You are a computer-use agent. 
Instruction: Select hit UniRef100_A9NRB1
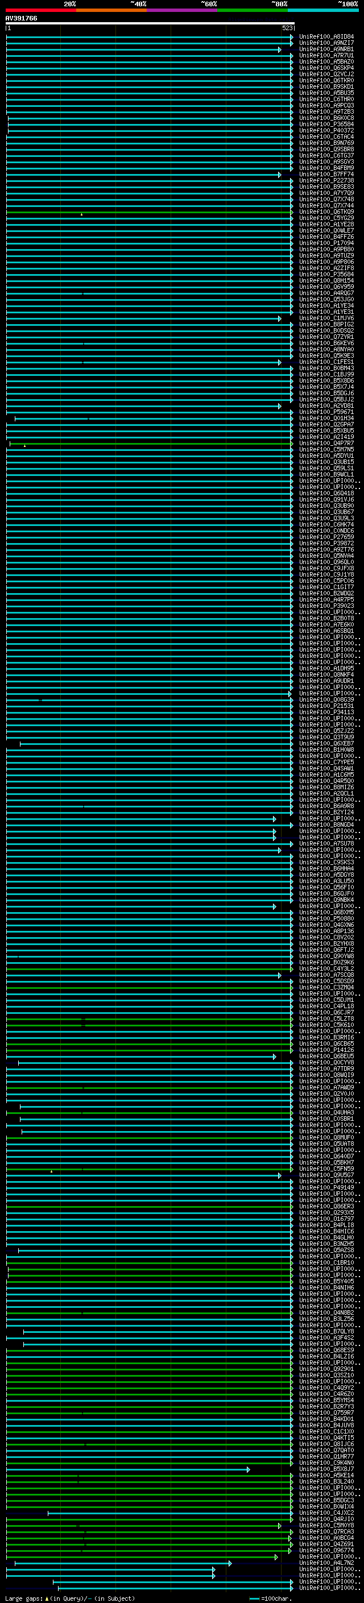click(x=326, y=49)
